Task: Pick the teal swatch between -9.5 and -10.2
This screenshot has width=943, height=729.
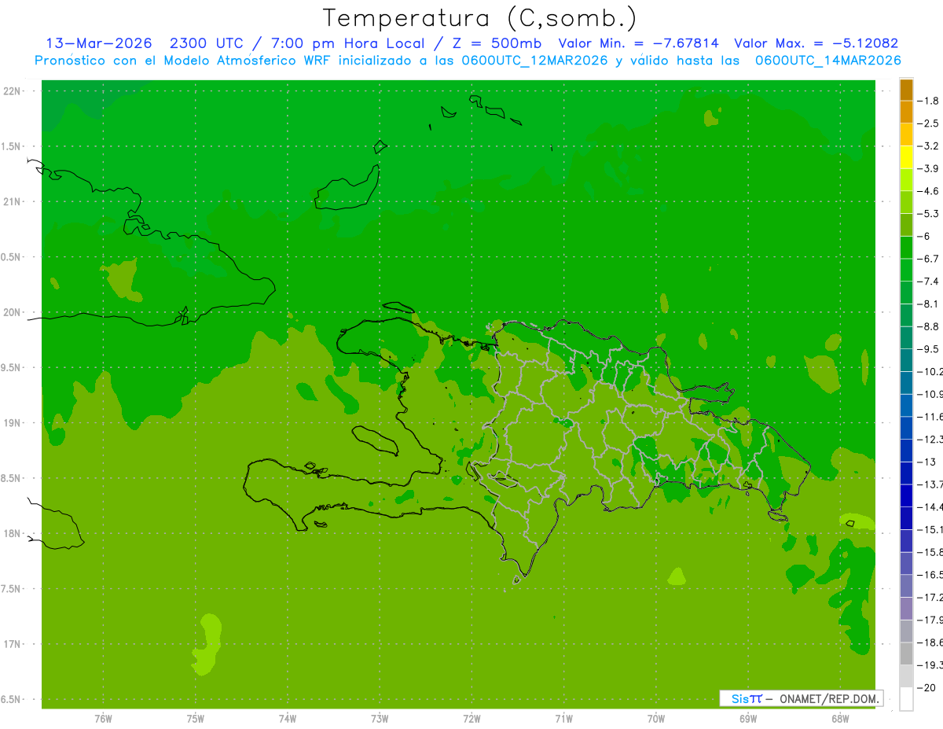Action: 906,360
